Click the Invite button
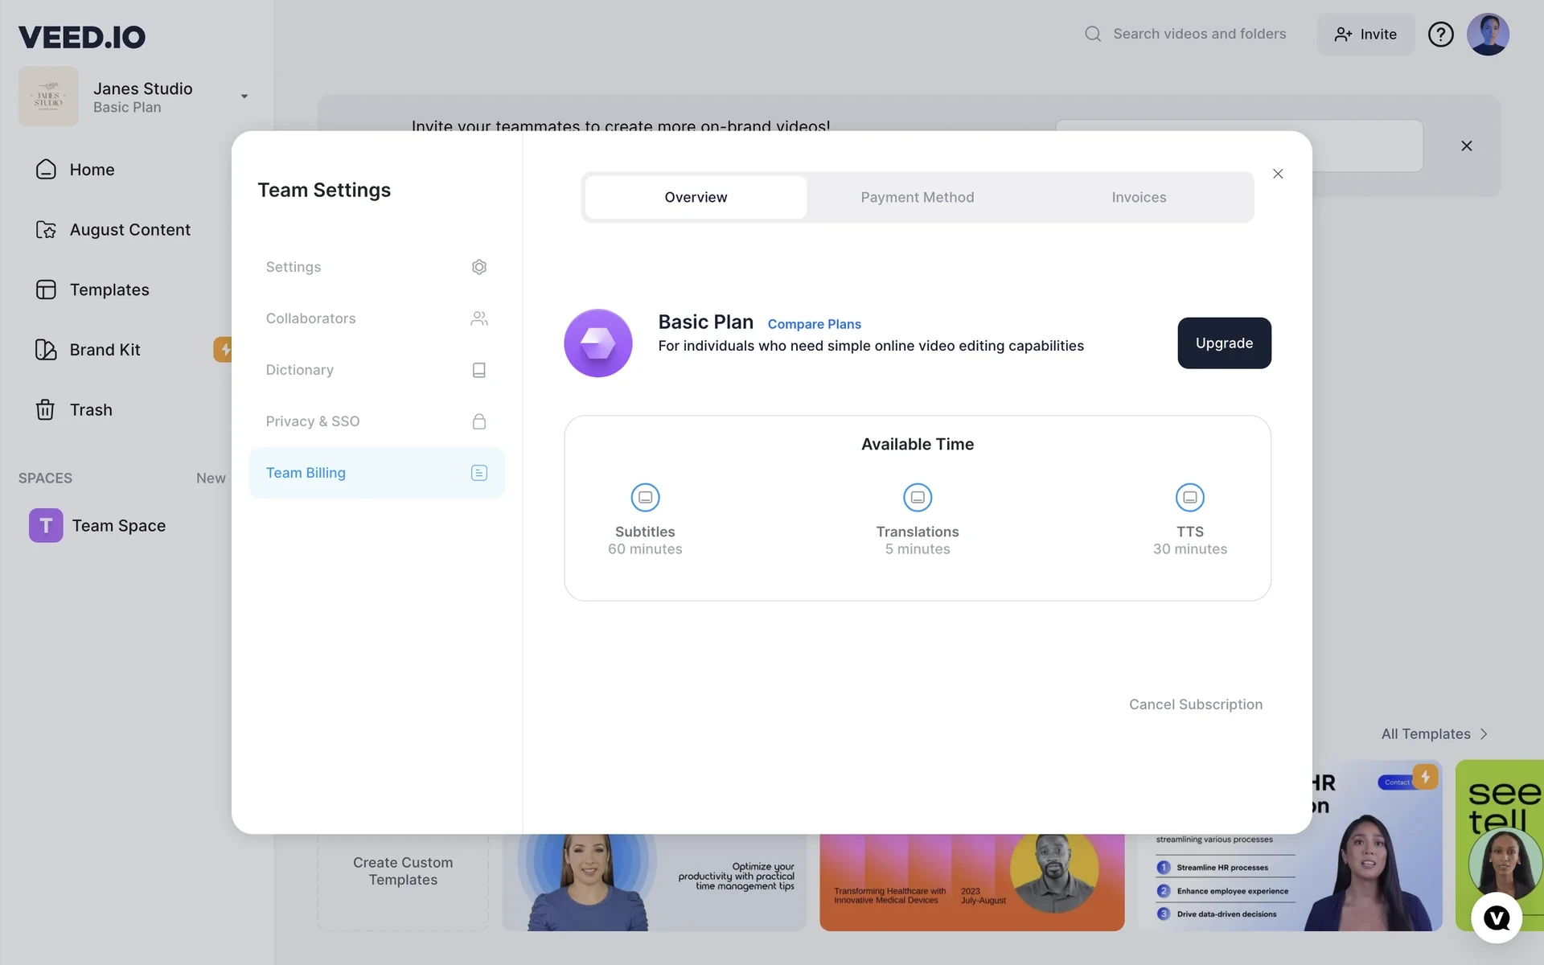The image size is (1544, 965). pyautogui.click(x=1365, y=35)
